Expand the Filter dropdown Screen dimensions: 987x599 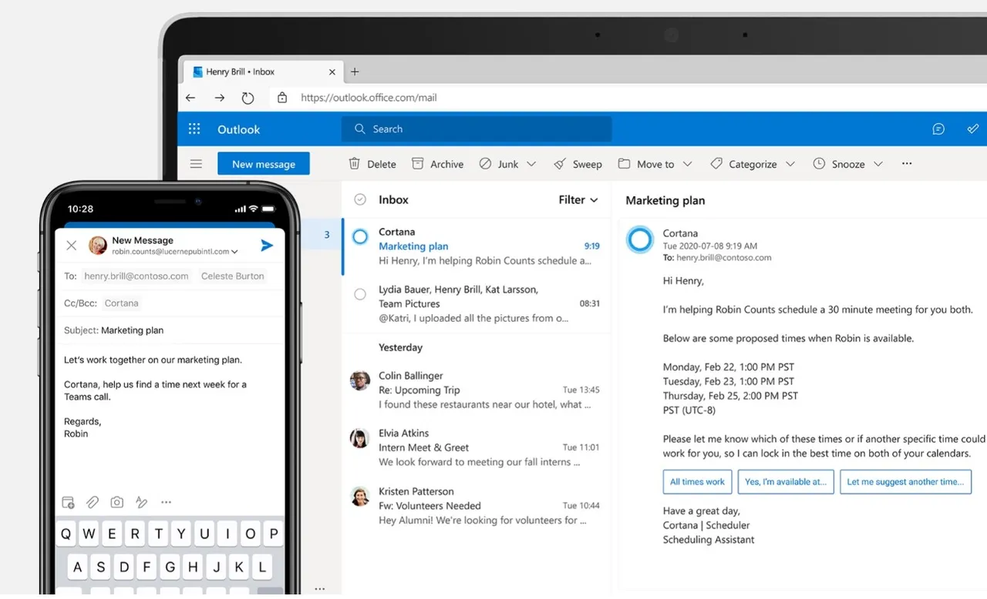[x=578, y=199]
